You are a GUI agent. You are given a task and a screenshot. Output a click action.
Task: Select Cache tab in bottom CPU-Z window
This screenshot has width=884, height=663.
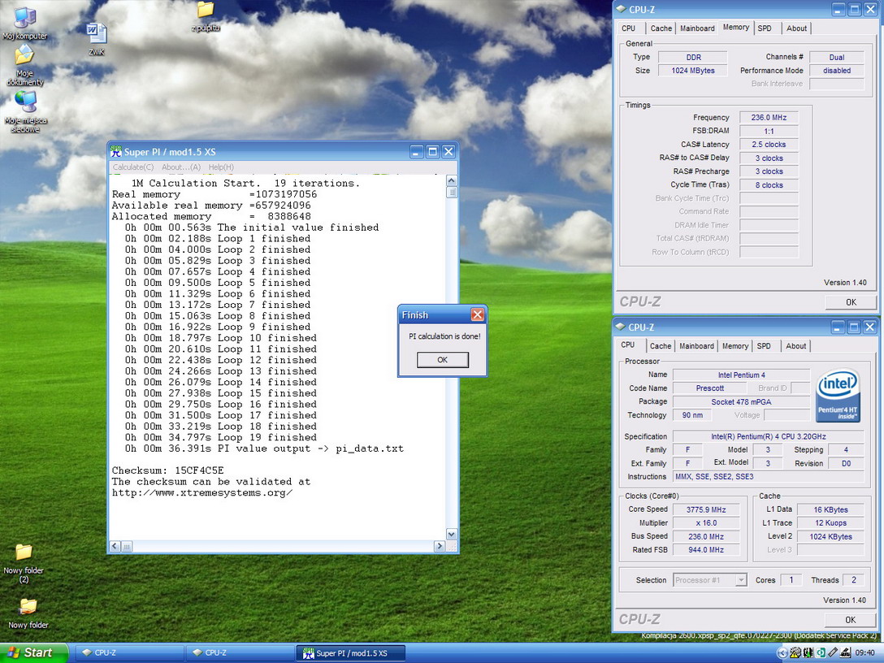(x=661, y=346)
